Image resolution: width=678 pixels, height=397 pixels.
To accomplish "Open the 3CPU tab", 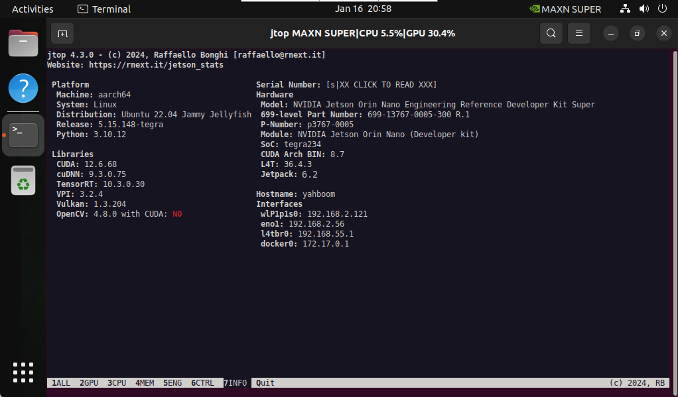I will pyautogui.click(x=117, y=383).
